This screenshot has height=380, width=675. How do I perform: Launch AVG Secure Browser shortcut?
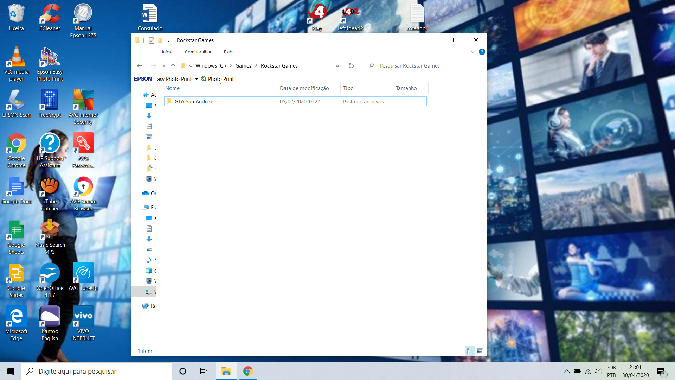point(83,194)
